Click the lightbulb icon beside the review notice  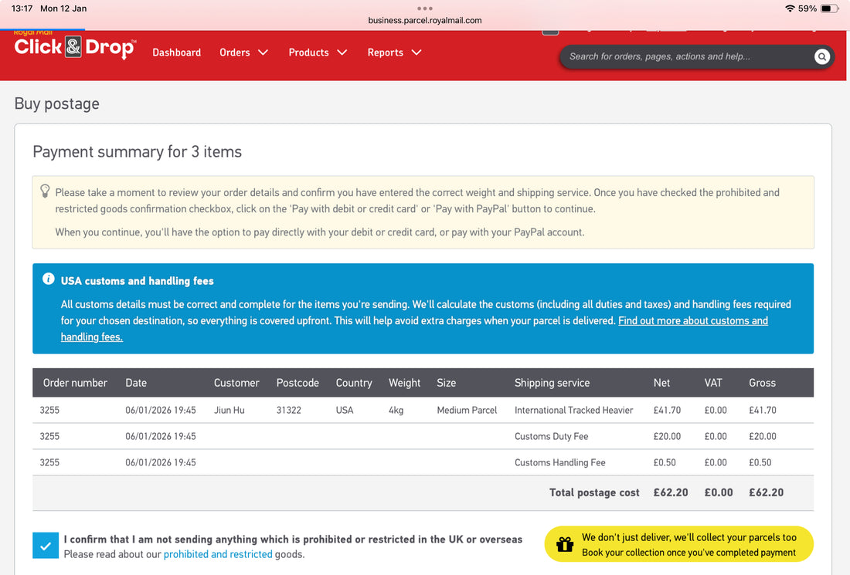pyautogui.click(x=44, y=191)
